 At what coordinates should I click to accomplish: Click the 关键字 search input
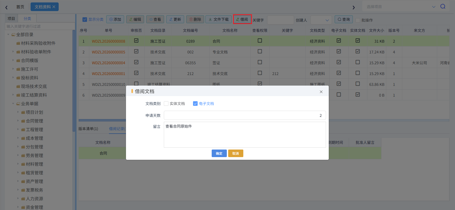(280, 20)
